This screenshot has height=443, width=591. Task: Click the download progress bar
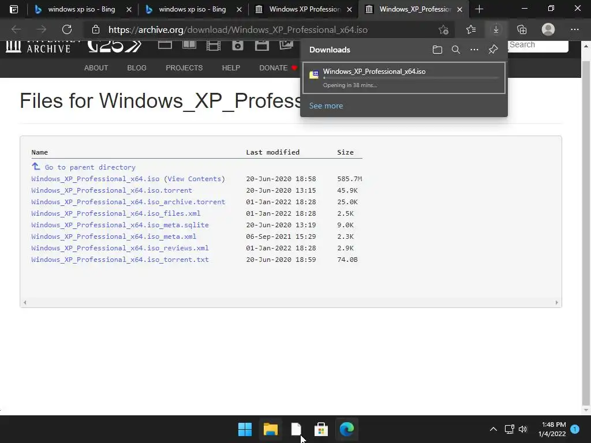pyautogui.click(x=410, y=78)
